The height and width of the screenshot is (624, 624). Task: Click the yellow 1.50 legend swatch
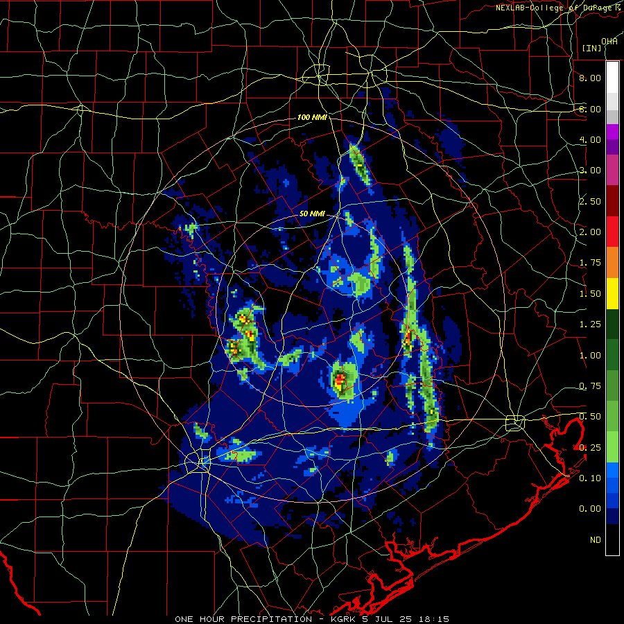tap(612, 293)
